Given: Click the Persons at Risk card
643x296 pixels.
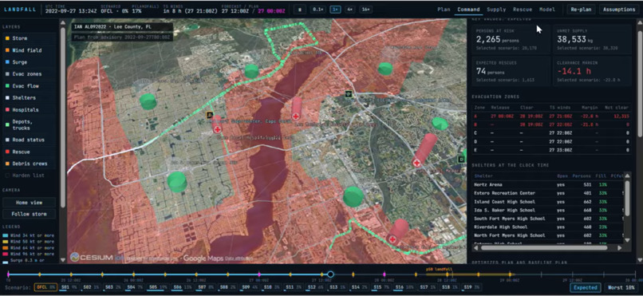Looking at the screenshot, I should click(x=511, y=39).
